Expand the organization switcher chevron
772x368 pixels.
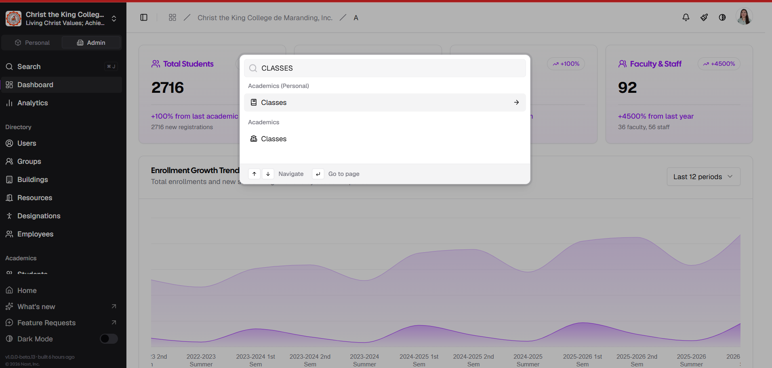(114, 19)
